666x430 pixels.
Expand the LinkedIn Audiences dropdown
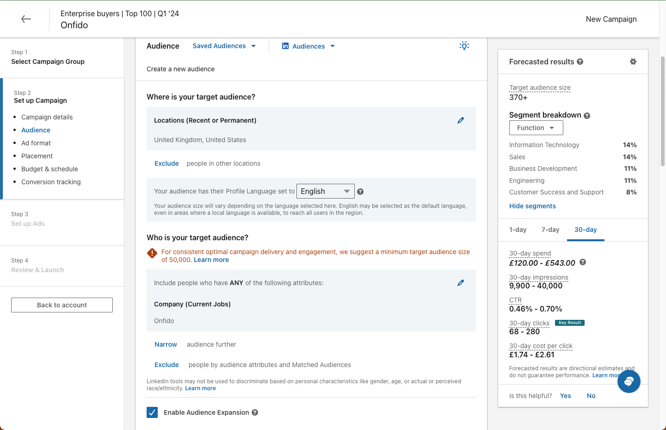click(308, 46)
